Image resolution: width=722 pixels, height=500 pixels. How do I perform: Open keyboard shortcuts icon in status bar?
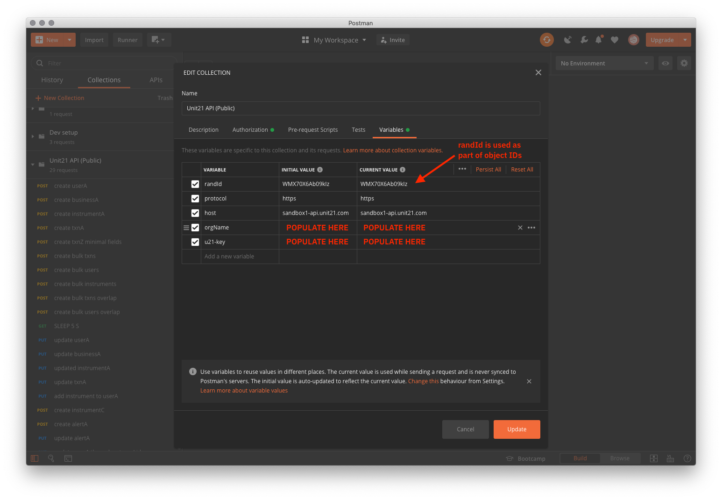670,458
